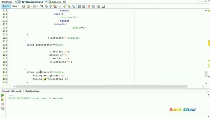Viewport: 210px width, 118px height.
Task: Close the JavaCalculator.java tab
Action: point(46,2)
